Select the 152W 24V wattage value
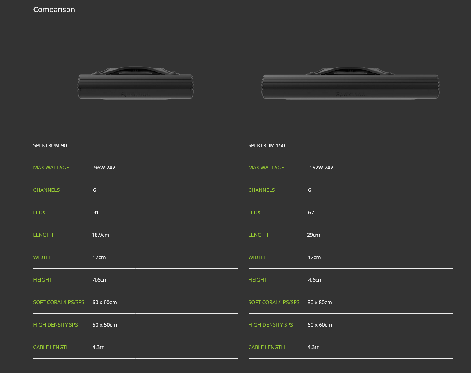This screenshot has height=373, width=471. (321, 168)
